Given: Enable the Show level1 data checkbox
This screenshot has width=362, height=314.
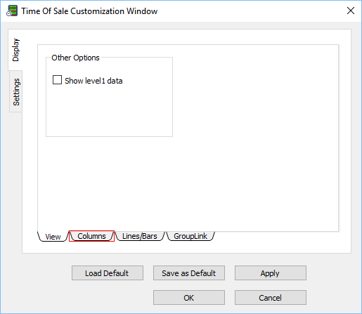Looking at the screenshot, I should (x=57, y=80).
